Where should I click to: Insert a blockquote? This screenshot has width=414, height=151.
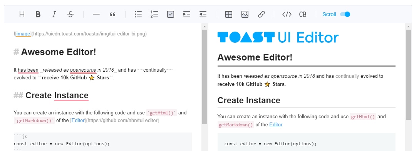112,14
